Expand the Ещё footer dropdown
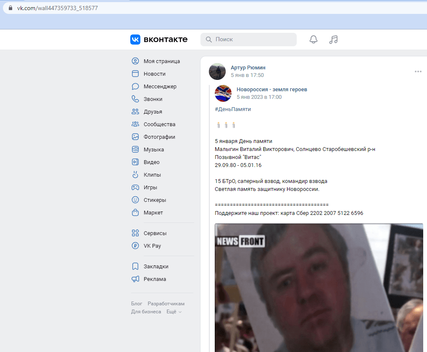Screen dimensions: 427x352 [174, 312]
